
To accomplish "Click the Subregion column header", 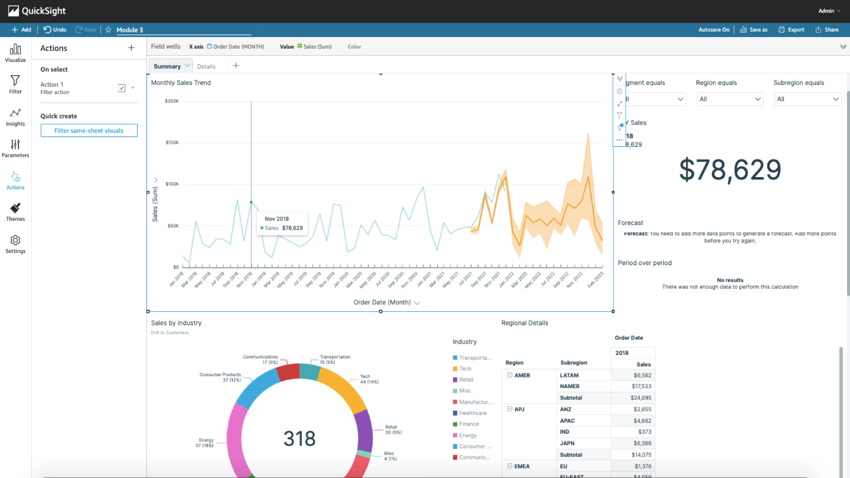I will tap(574, 363).
